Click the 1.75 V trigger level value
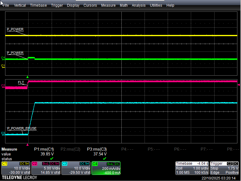The height and width of the screenshot is (181, 241). [233, 168]
